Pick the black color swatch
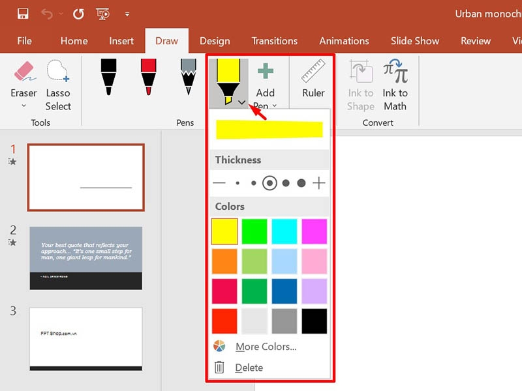 click(x=315, y=321)
